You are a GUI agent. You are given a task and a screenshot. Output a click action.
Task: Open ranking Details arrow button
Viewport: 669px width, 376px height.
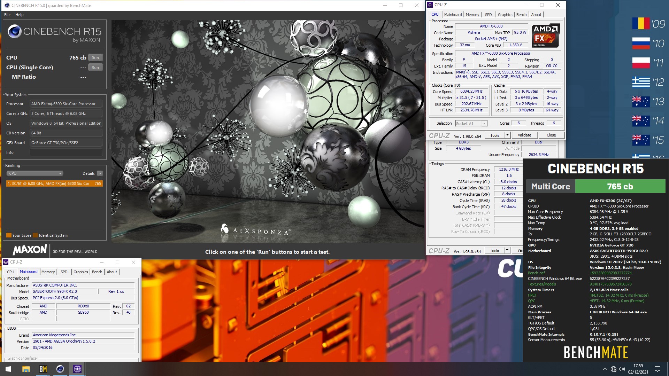click(x=100, y=173)
